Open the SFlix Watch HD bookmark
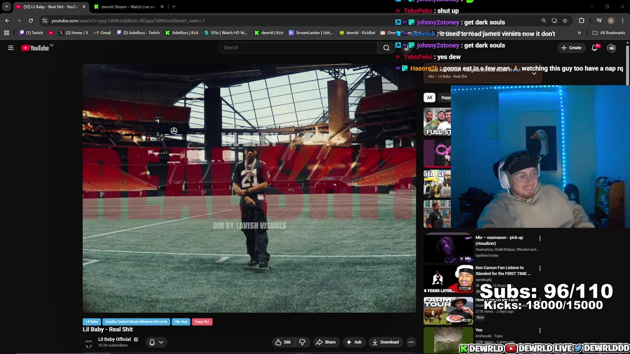Screen dimensions: 630x354 pos(225,33)
